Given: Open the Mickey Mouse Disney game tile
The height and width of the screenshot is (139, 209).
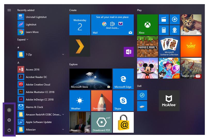Looking at the screenshot, I should [x=147, y=68].
